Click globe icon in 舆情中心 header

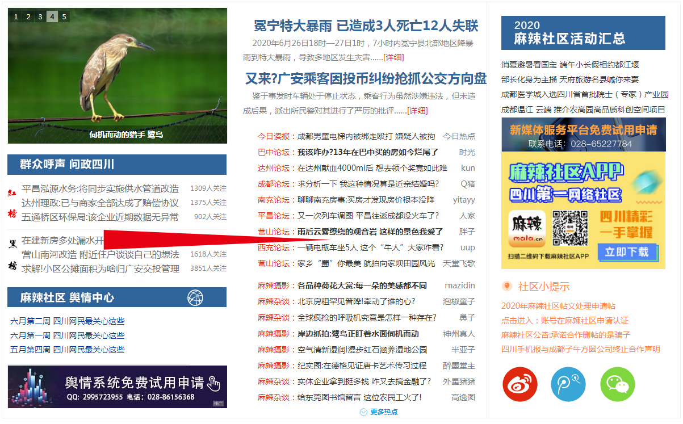coord(195,297)
